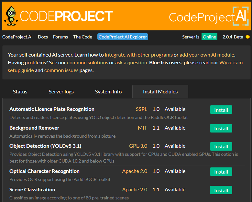Open Apache 2.0 licence for Optical Character Recognition
Viewport: 252px width, 202px height.
(x=135, y=171)
